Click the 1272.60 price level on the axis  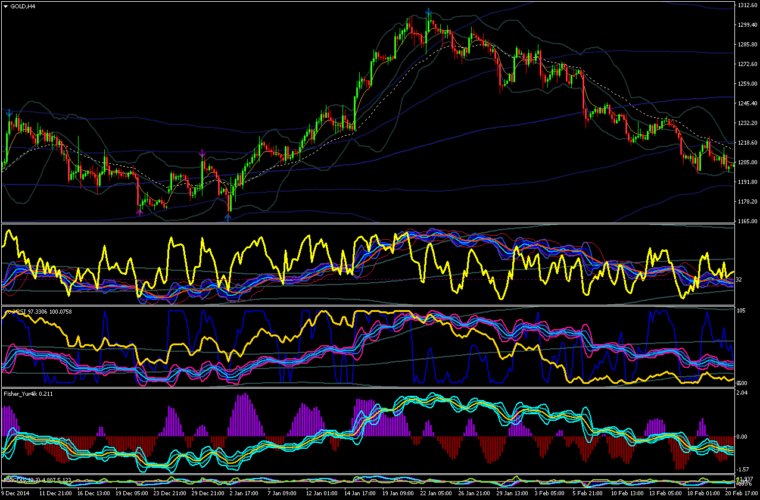(746, 64)
